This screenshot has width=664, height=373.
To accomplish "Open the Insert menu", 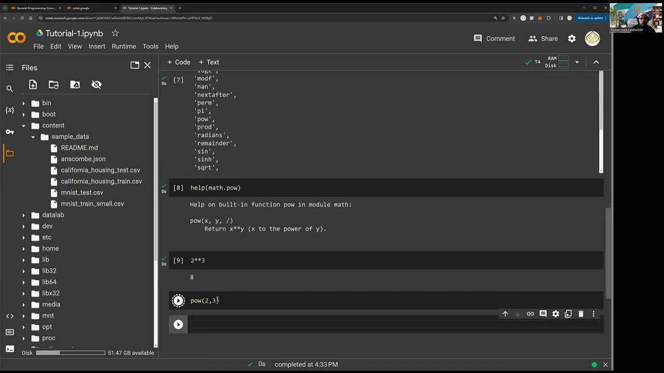I will click(96, 46).
